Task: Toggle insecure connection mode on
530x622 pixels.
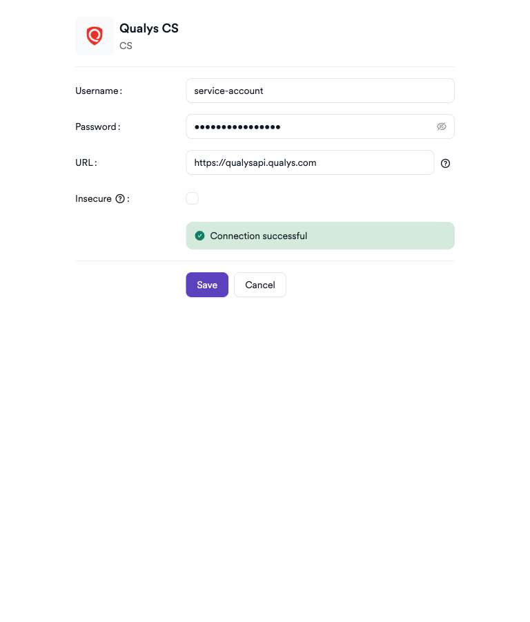Action: click(192, 198)
